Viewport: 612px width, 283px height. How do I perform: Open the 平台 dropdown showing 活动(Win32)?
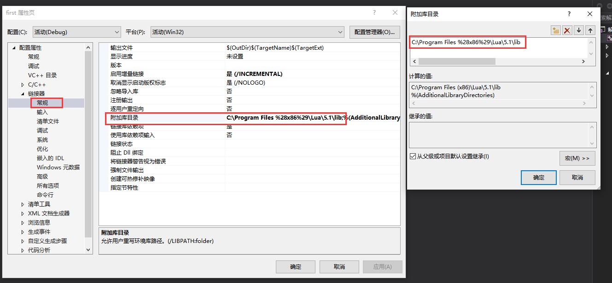247,32
